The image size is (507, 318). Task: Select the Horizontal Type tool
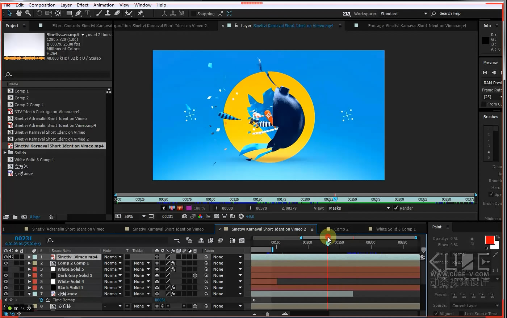click(x=87, y=13)
